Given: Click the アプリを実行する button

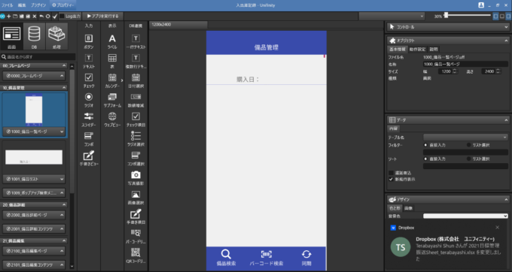Looking at the screenshot, I should 102,16.
